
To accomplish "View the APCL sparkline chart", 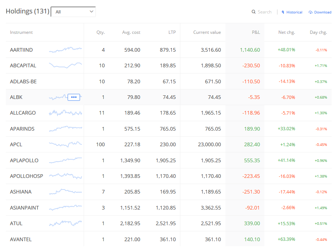I will pyautogui.click(x=65, y=144).
